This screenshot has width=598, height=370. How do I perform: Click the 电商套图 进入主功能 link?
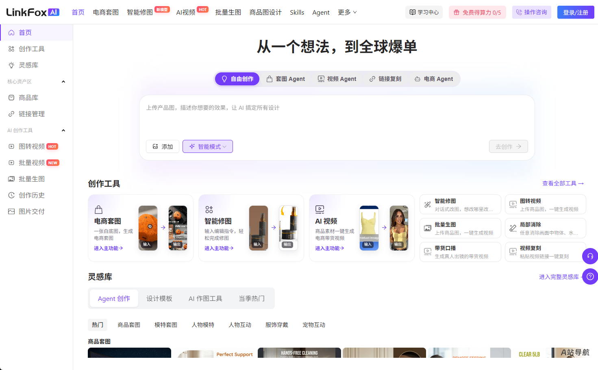(109, 248)
